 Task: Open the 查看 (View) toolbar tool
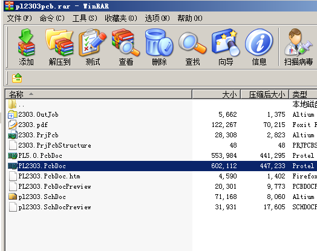[x=126, y=43]
